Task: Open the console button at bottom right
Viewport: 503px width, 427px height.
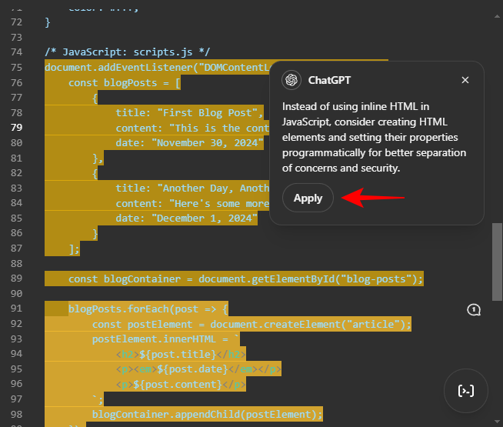Action: click(466, 391)
